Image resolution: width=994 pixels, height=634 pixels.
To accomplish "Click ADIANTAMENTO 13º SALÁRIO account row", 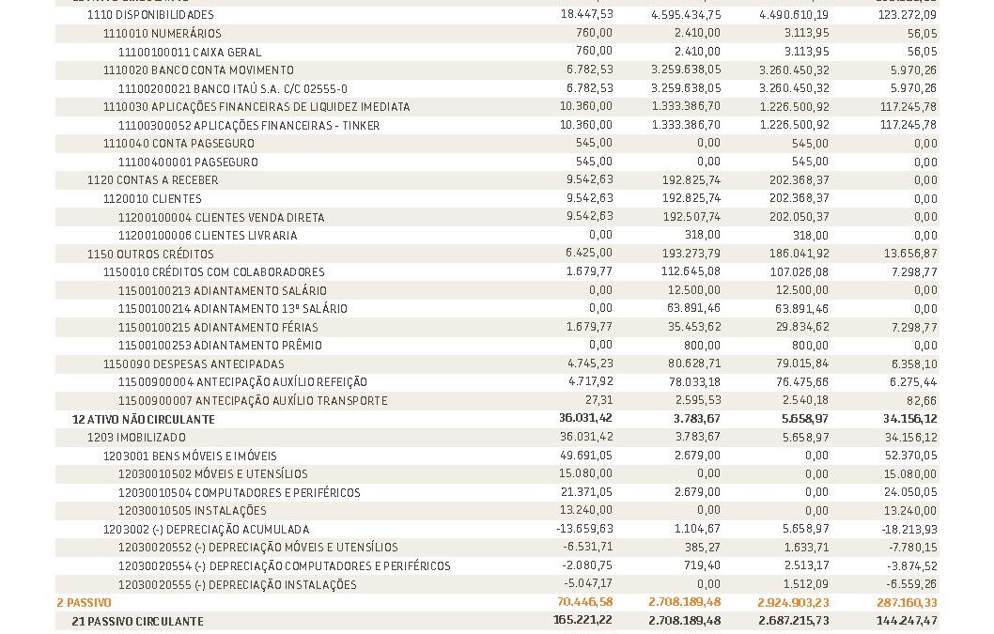I will click(x=233, y=309).
